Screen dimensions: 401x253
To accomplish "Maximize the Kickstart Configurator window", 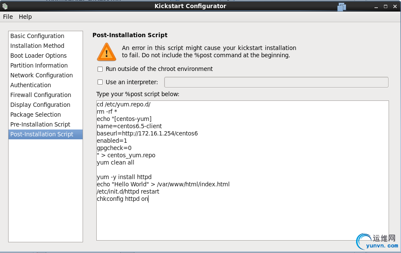I will 385,6.
